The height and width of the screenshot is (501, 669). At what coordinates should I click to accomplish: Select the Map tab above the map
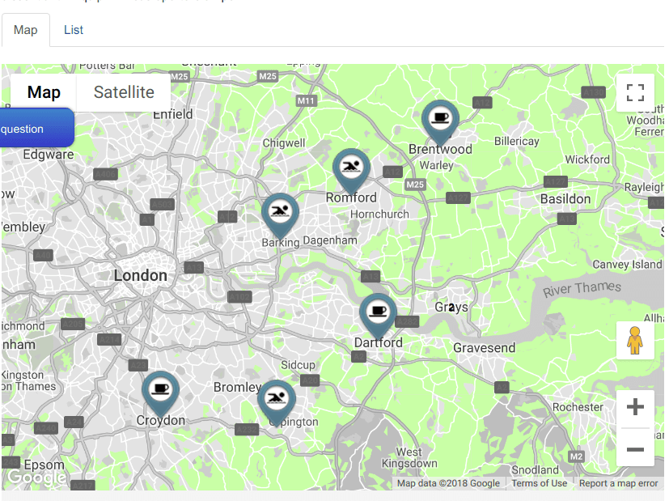(26, 30)
